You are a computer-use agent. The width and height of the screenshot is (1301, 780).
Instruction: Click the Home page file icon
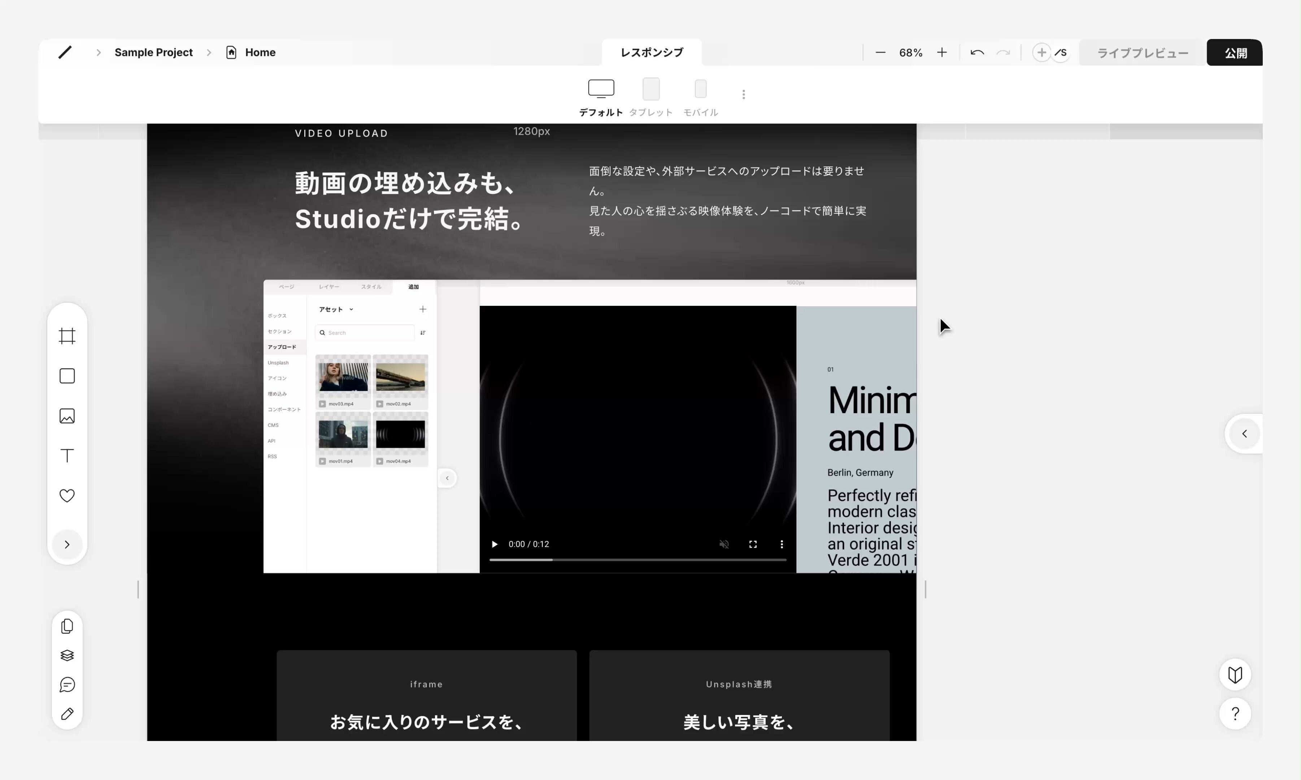pyautogui.click(x=231, y=52)
